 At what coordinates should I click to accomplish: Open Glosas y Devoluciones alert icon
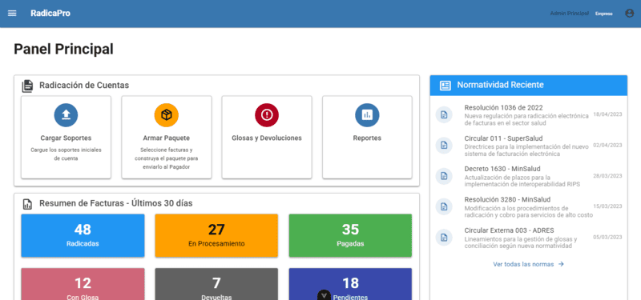[267, 115]
